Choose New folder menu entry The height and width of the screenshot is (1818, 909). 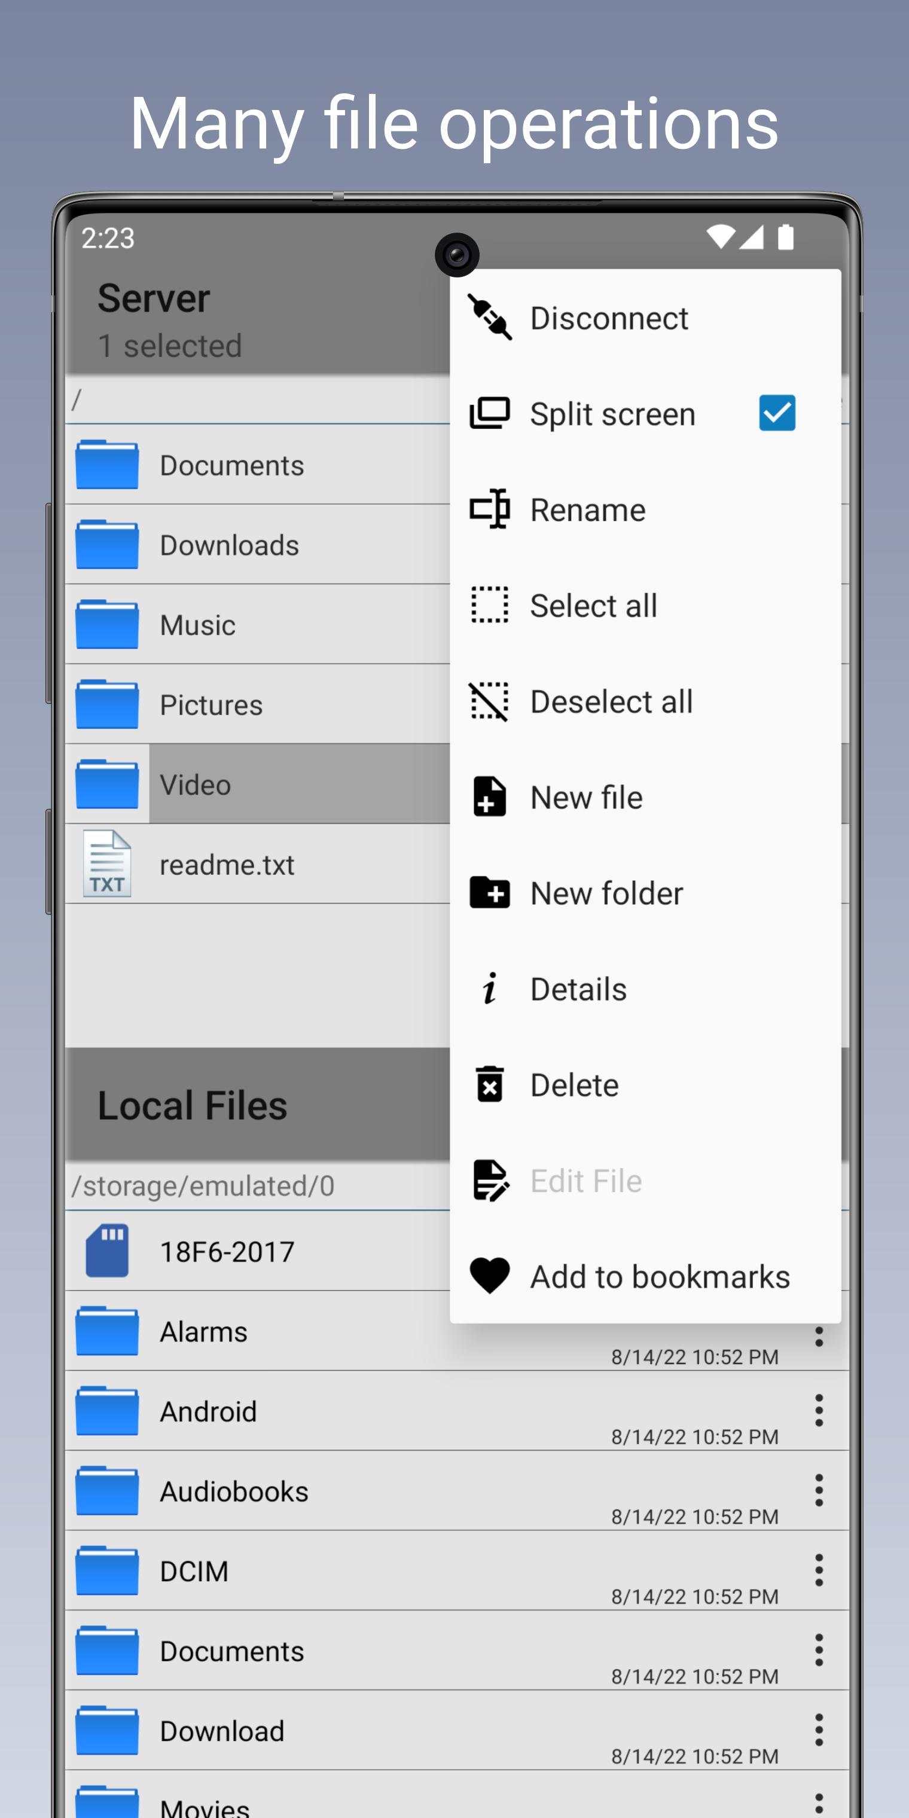click(x=645, y=893)
